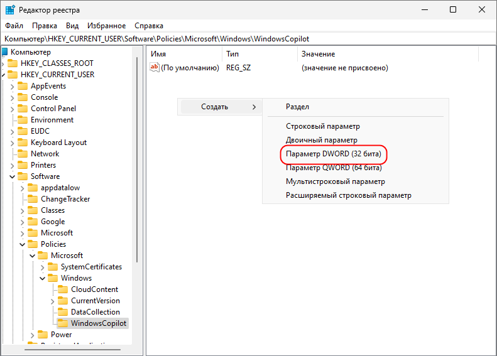Select the HKEY_CLASSES_ROOT folder icon

tap(13, 63)
